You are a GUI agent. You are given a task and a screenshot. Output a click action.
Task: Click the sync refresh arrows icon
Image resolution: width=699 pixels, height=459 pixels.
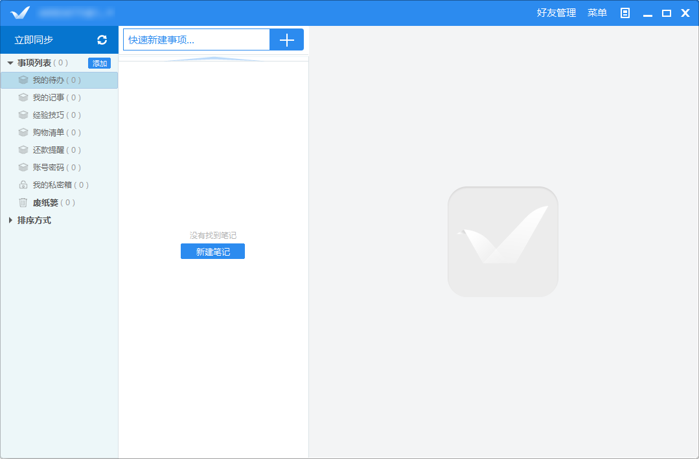coord(102,40)
